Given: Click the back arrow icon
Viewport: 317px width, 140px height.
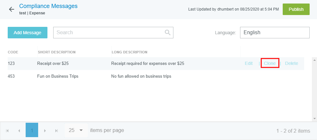Looking at the screenshot, I should tap(12, 9).
